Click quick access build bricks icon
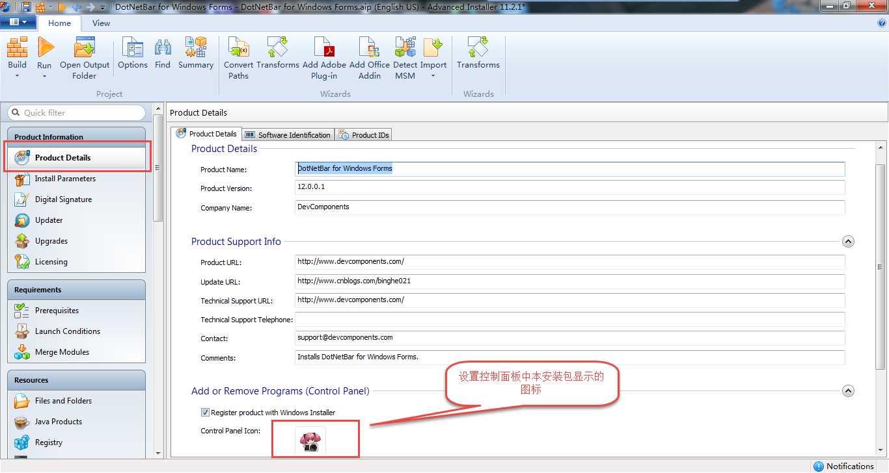Screen dimensions: 889x473 40,7
